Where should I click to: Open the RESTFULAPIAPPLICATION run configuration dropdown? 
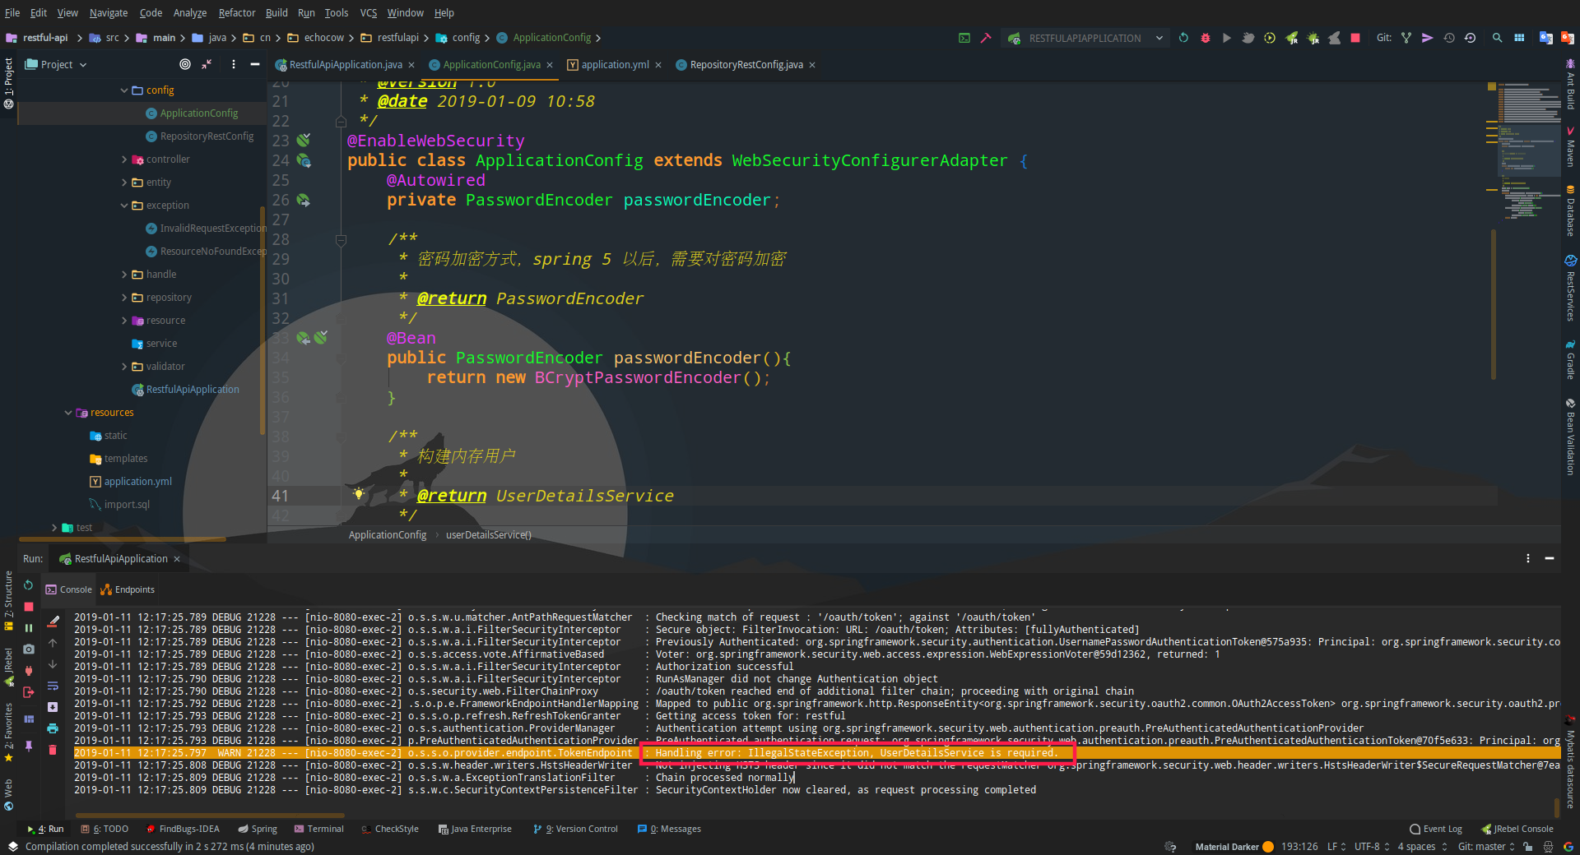[x=1085, y=38]
